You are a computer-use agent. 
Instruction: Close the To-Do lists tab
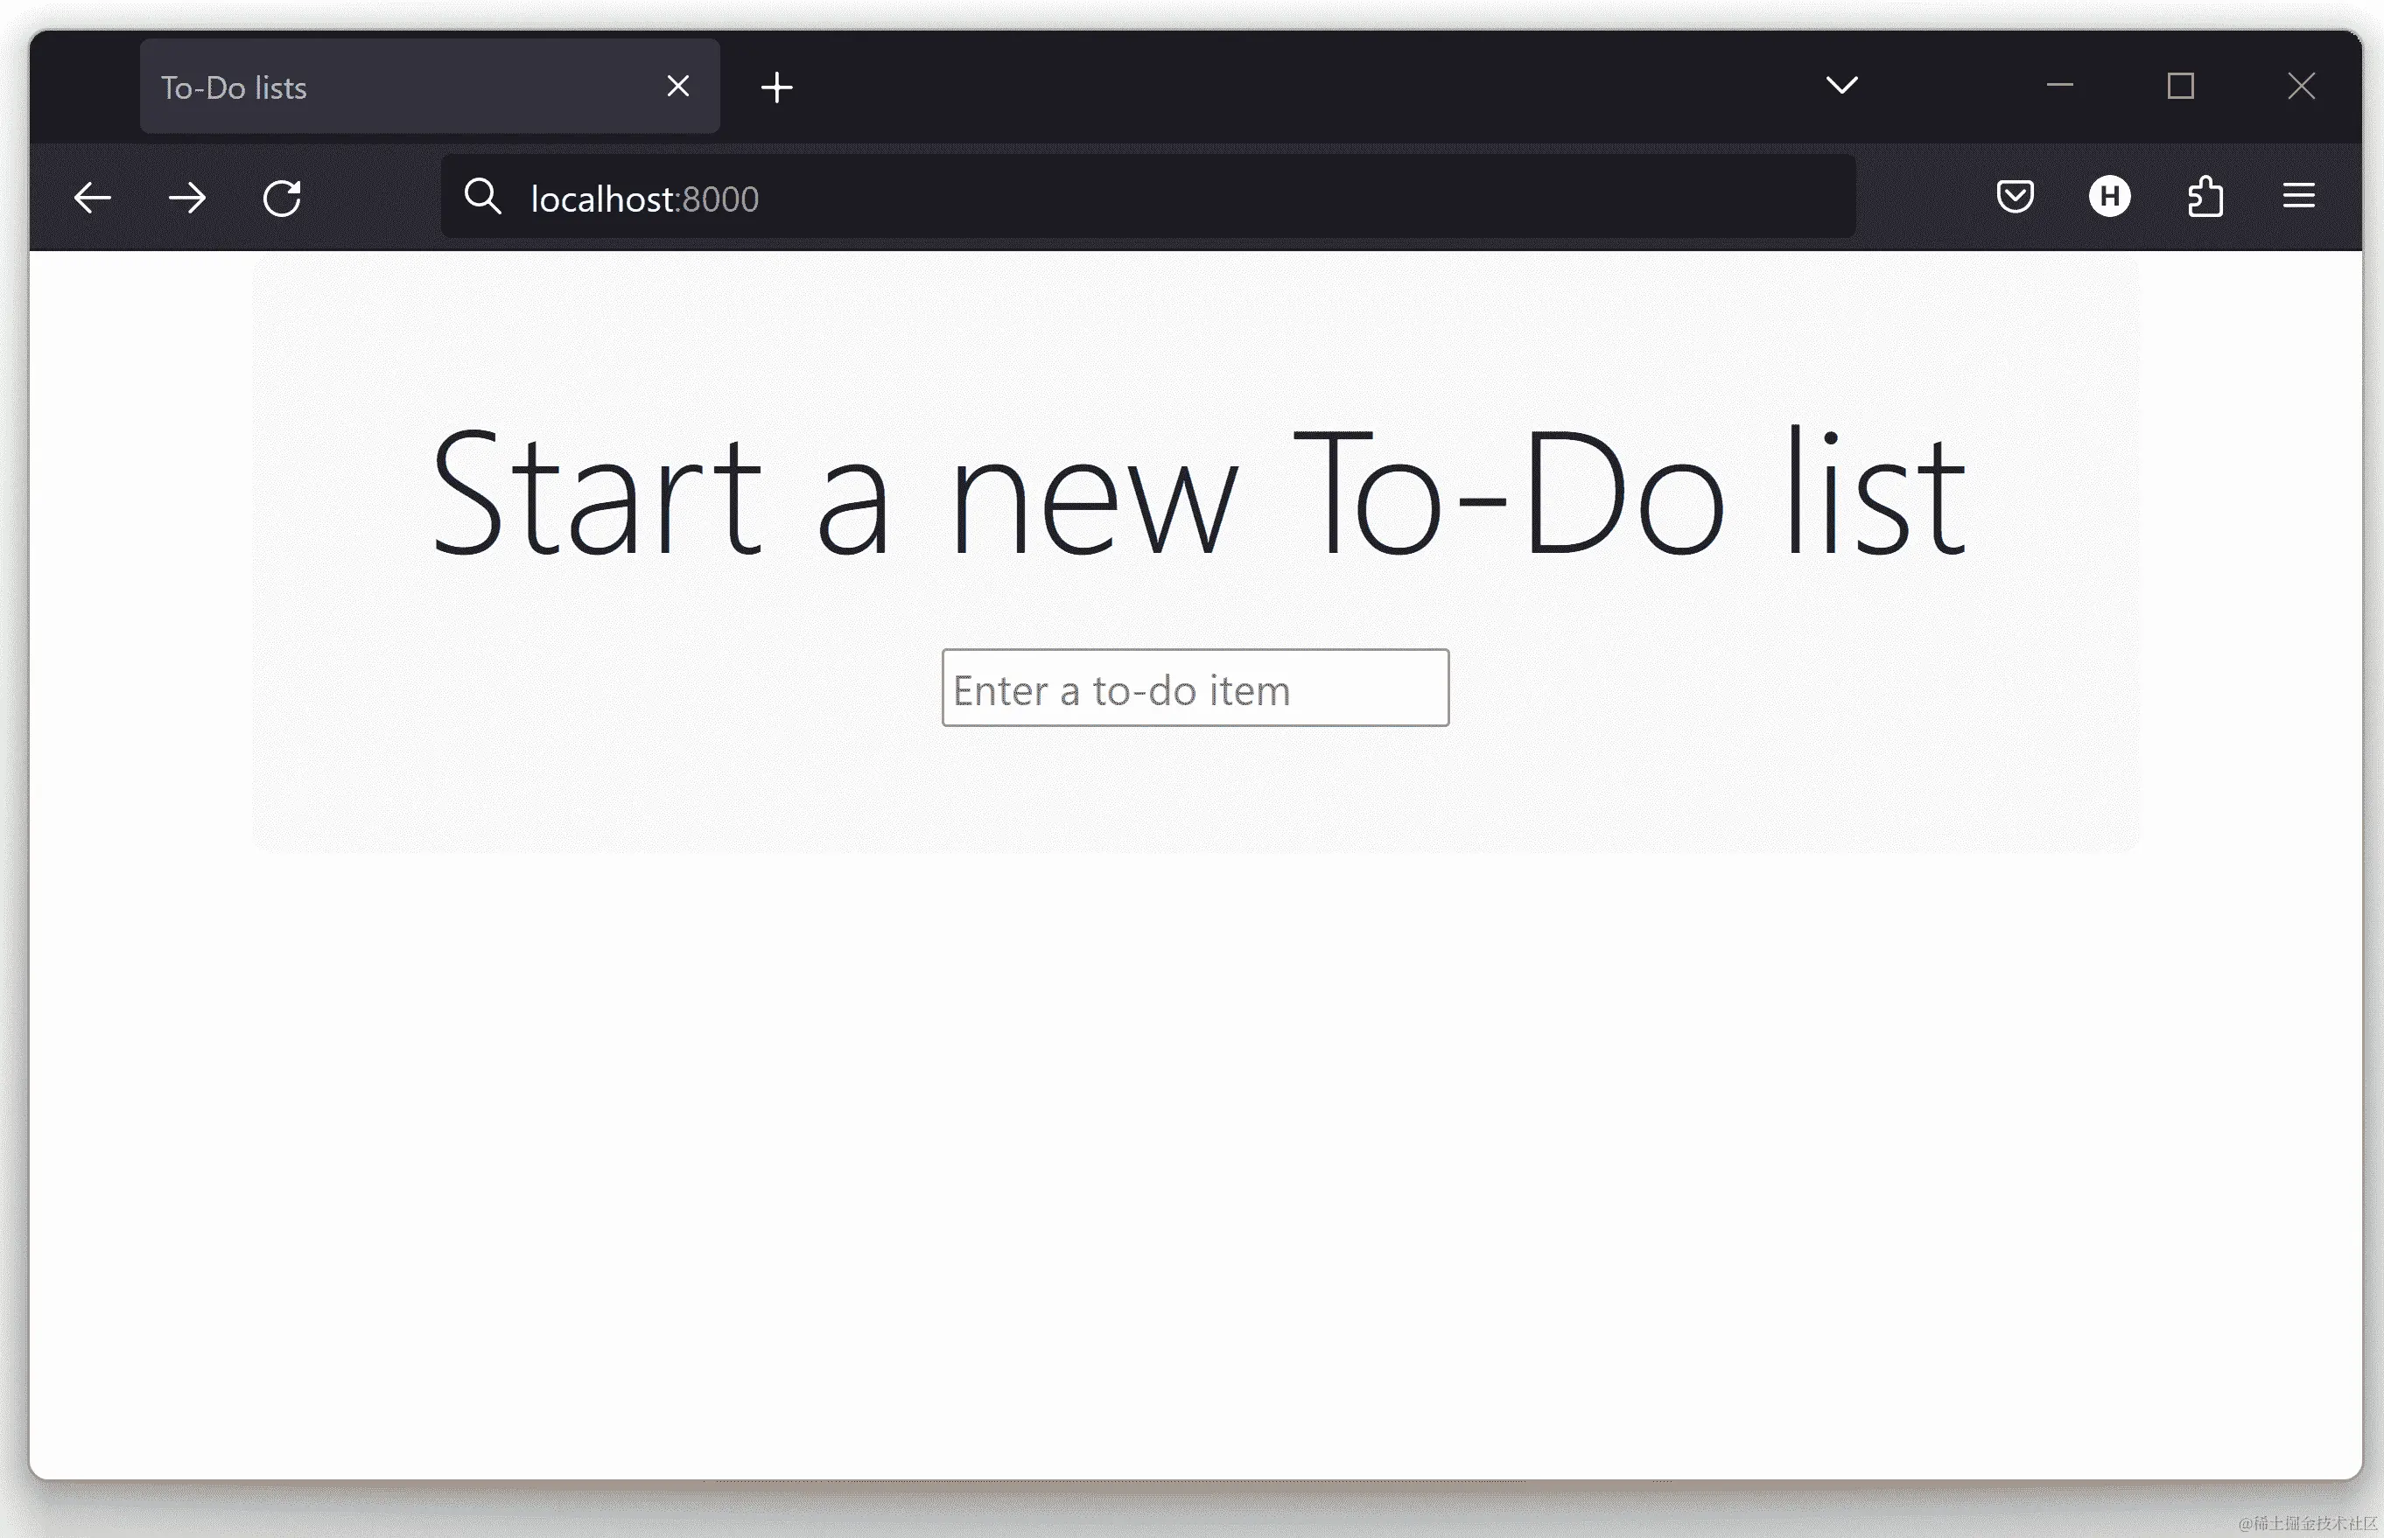click(678, 87)
